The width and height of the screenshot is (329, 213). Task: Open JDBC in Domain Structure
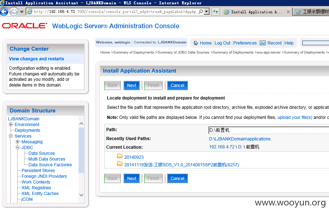27,148
